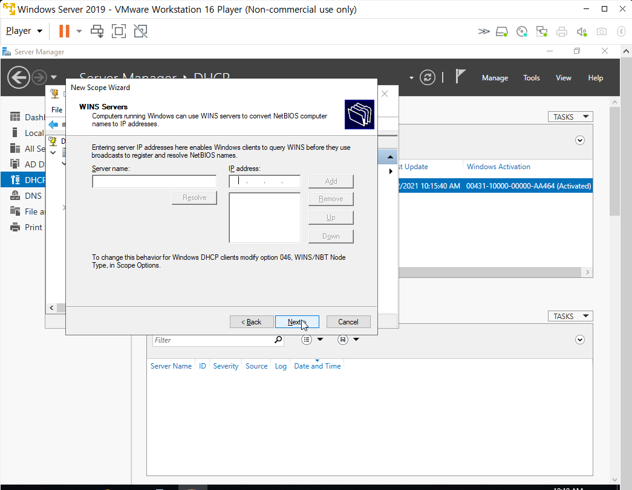
Task: Select Dashboard in the Server Manager sidebar
Action: pyautogui.click(x=27, y=117)
